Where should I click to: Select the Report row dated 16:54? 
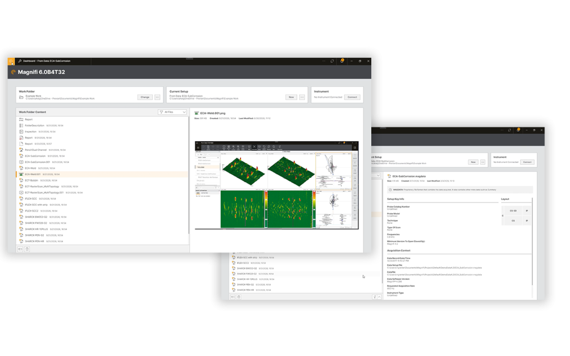(102, 138)
